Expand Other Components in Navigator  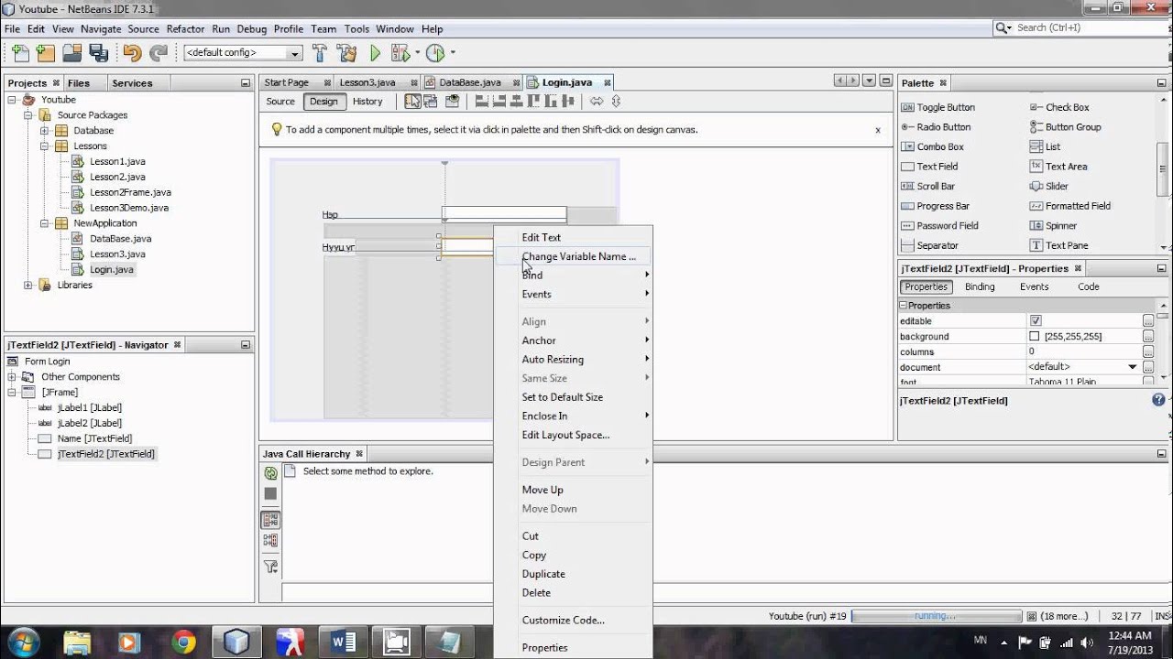[13, 377]
